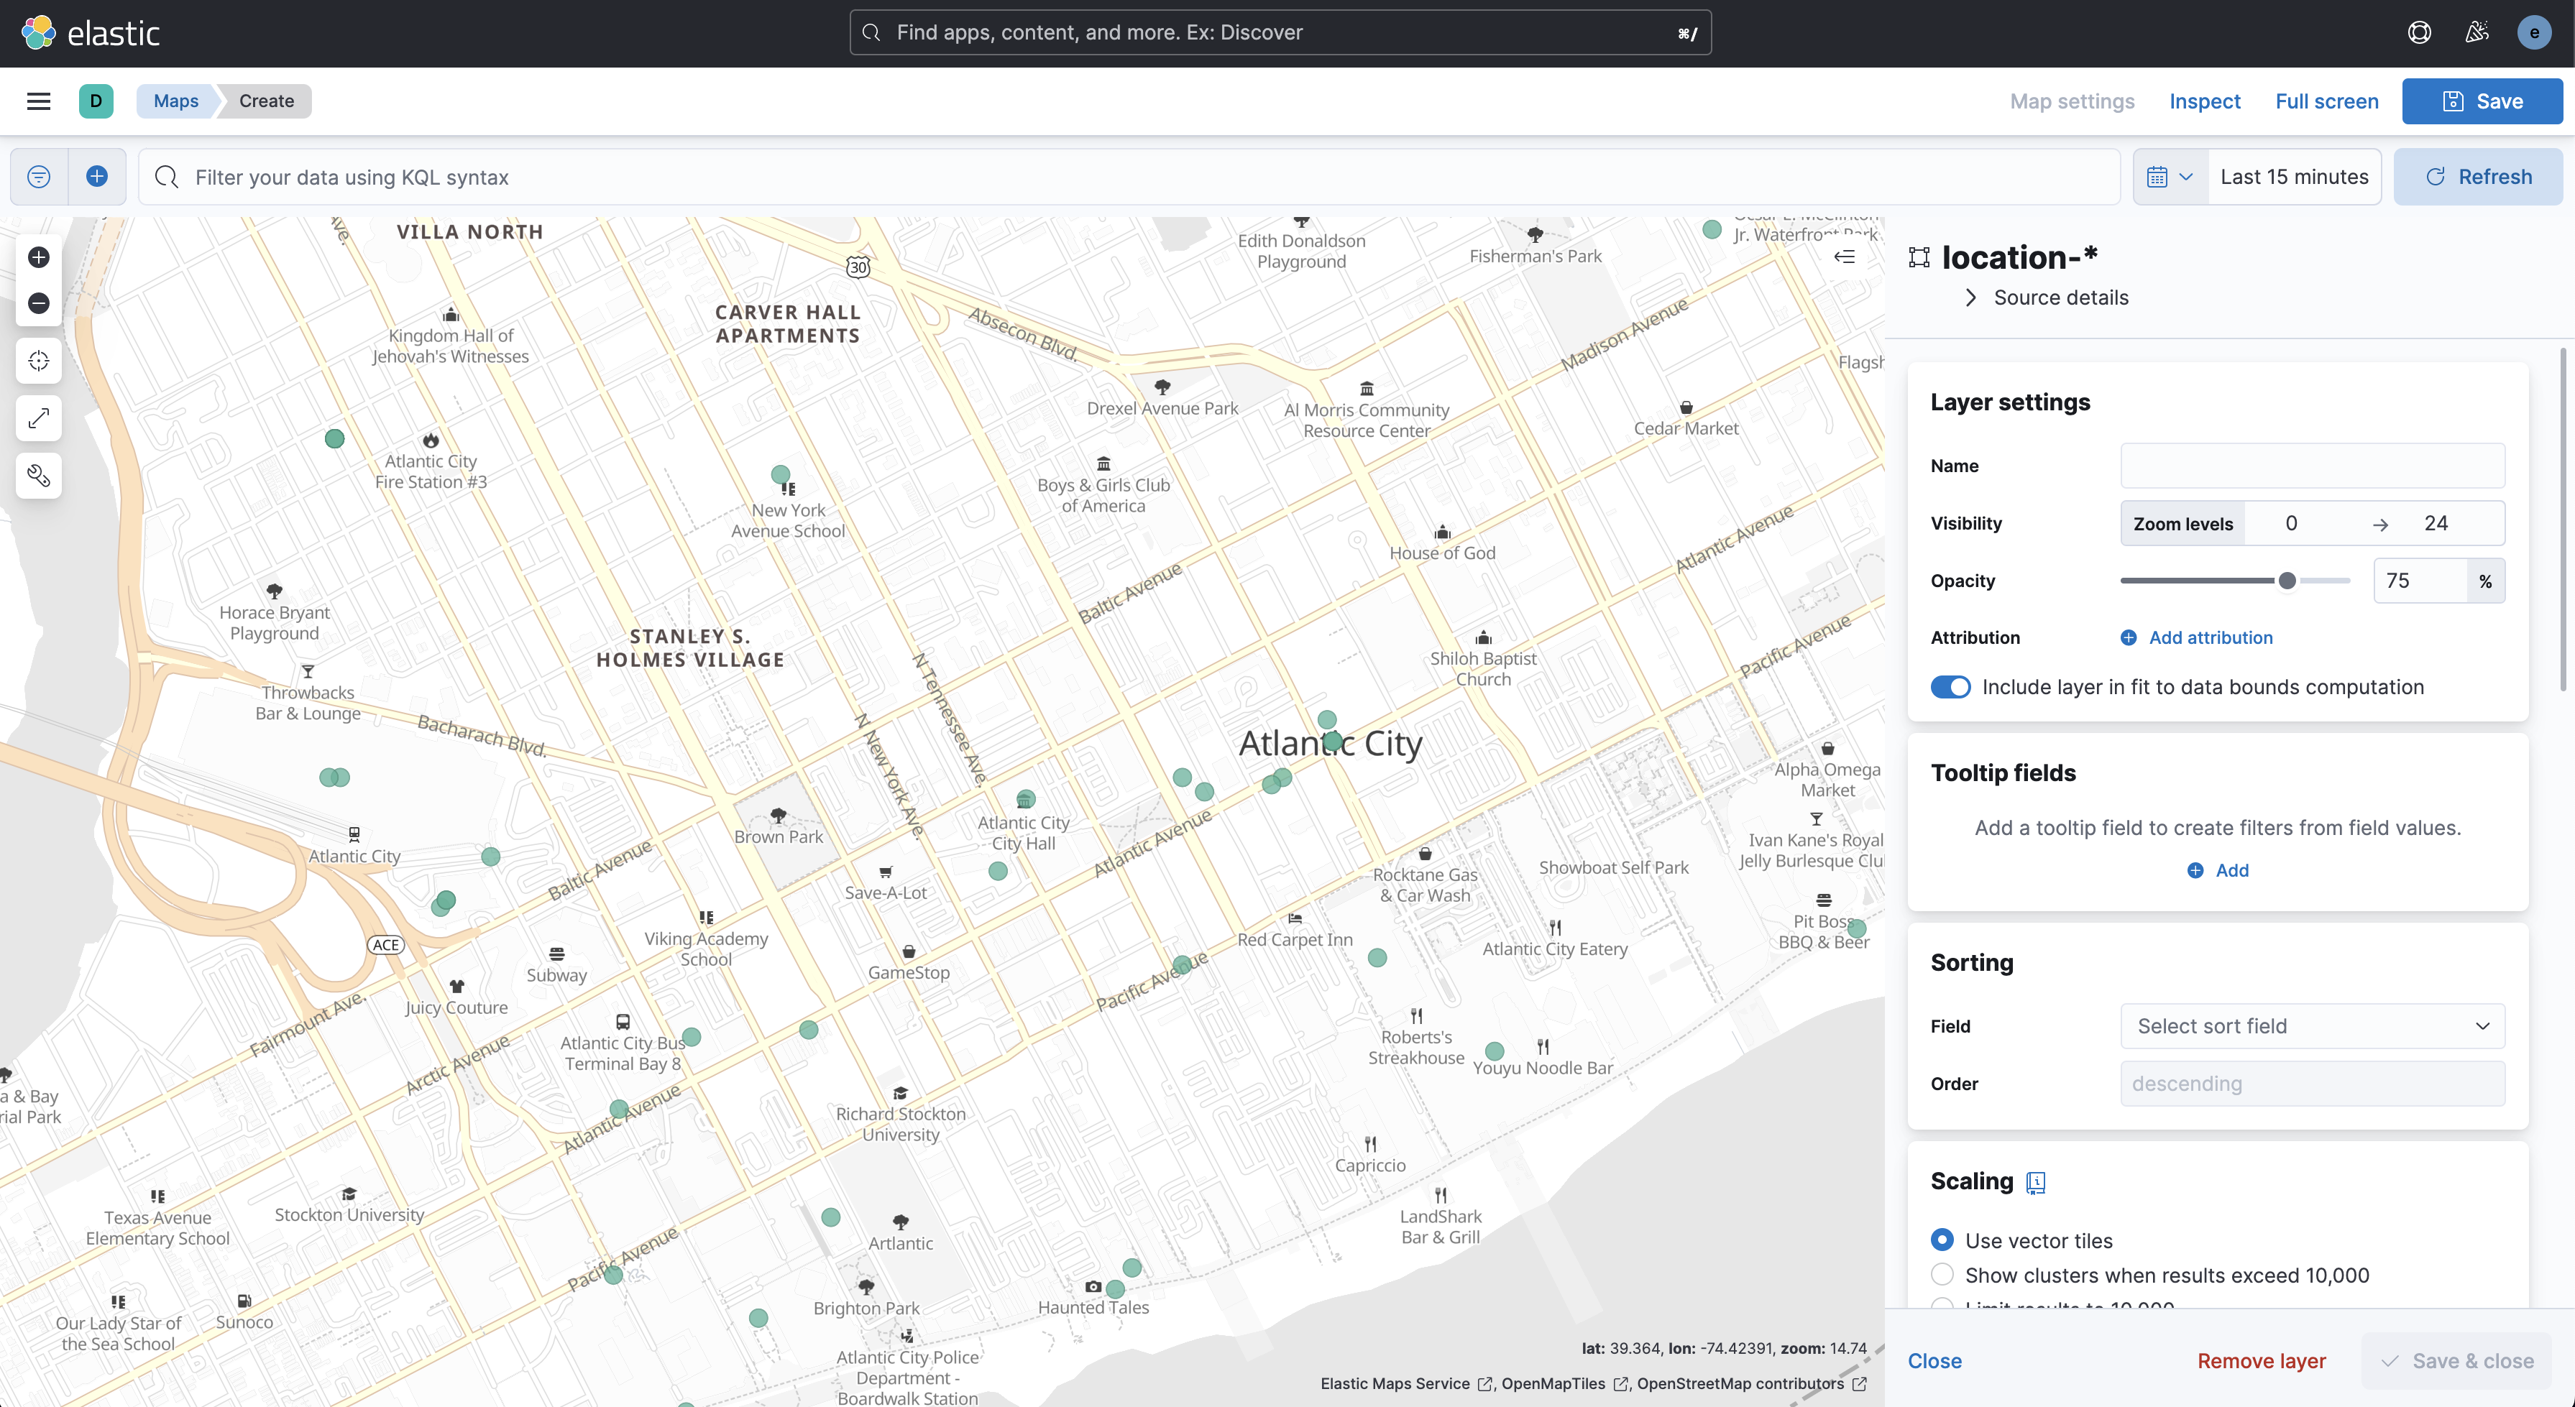The width and height of the screenshot is (2575, 1407).
Task: Click the KQL filter query bar
Action: (x=1129, y=177)
